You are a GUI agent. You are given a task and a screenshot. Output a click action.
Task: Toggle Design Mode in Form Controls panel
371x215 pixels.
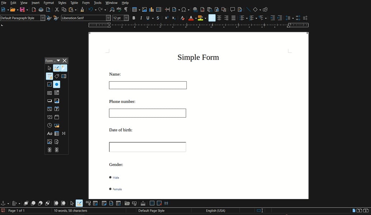[56, 68]
